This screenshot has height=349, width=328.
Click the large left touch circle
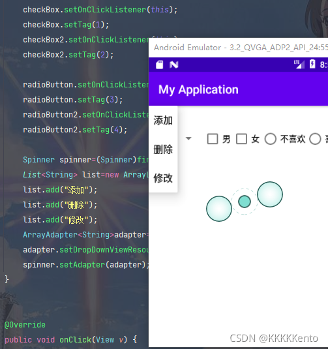coord(219,209)
